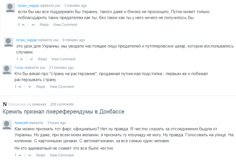Upvote the 9 minutes ago comment
Viewport: 236px width, 161px height.
tap(22, 59)
